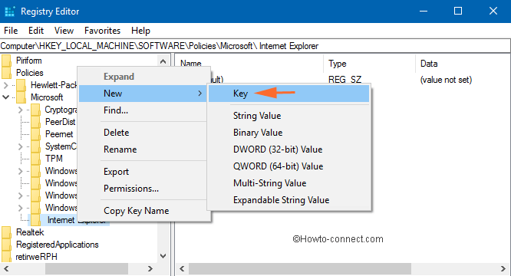Open the Edit menu
The width and height of the screenshot is (511, 276).
click(36, 31)
